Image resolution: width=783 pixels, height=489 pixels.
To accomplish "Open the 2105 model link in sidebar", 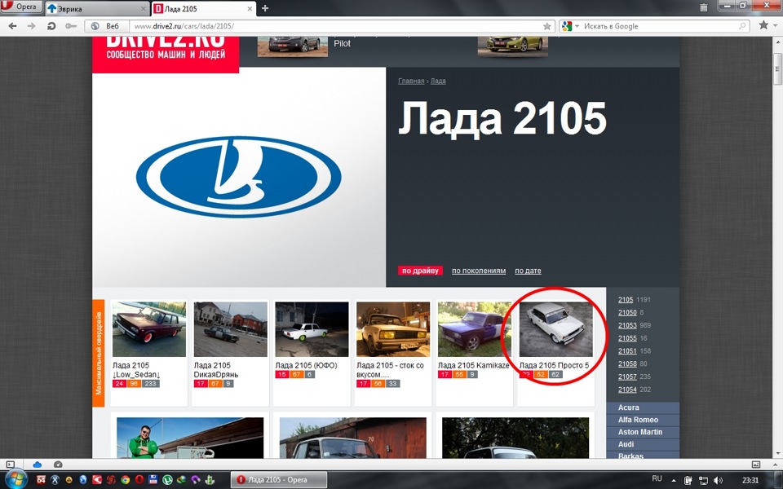I will pos(626,300).
